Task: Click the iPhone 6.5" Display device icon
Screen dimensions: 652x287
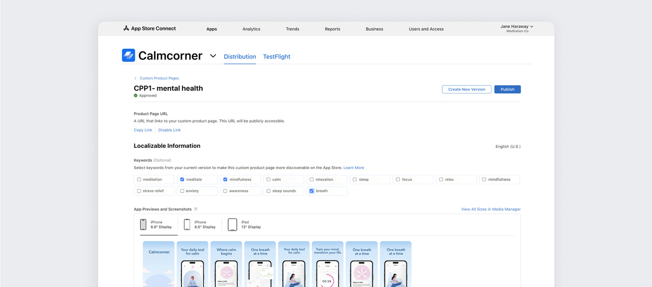Action: (x=187, y=225)
